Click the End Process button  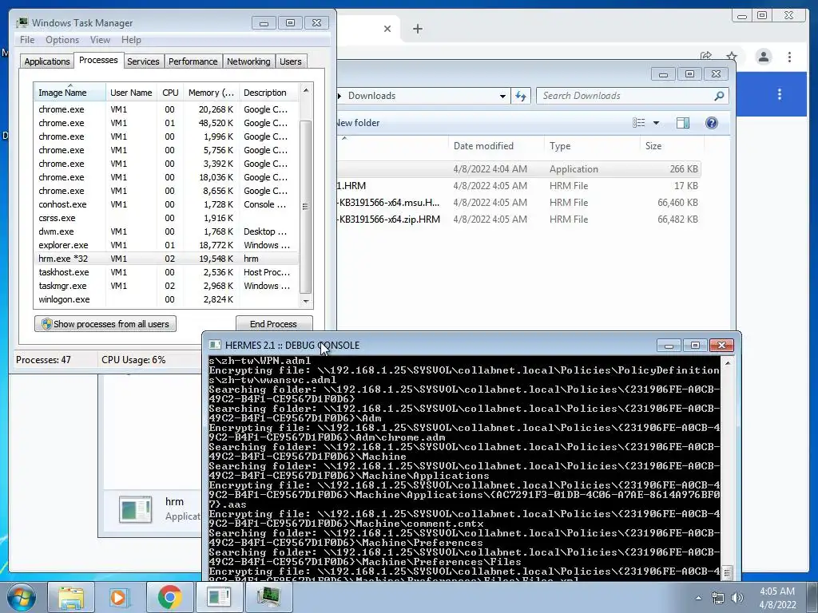coord(273,324)
